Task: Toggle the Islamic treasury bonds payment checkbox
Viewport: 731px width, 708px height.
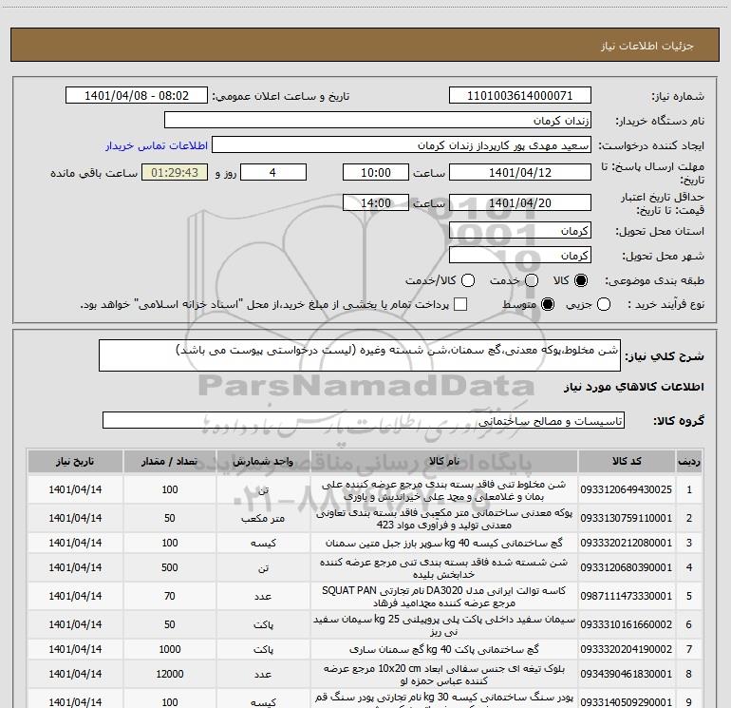Action: click(460, 304)
